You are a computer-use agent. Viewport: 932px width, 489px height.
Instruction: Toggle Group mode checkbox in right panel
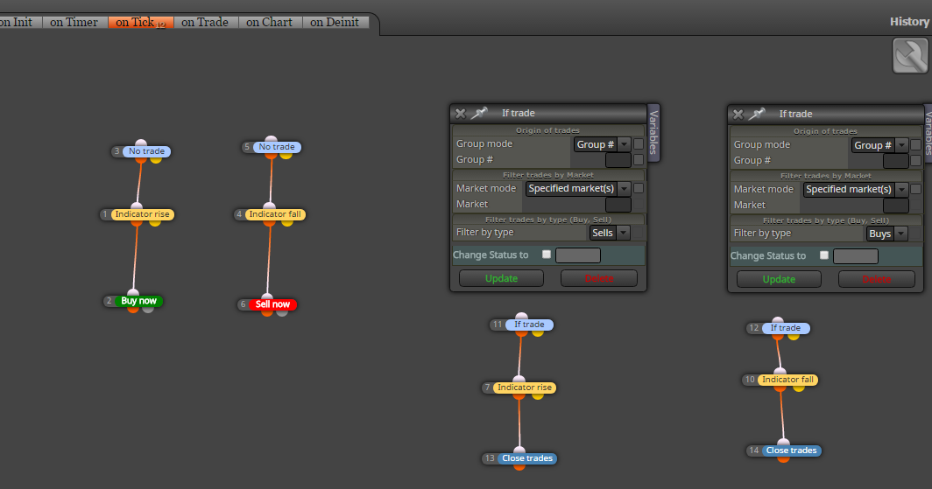(916, 144)
